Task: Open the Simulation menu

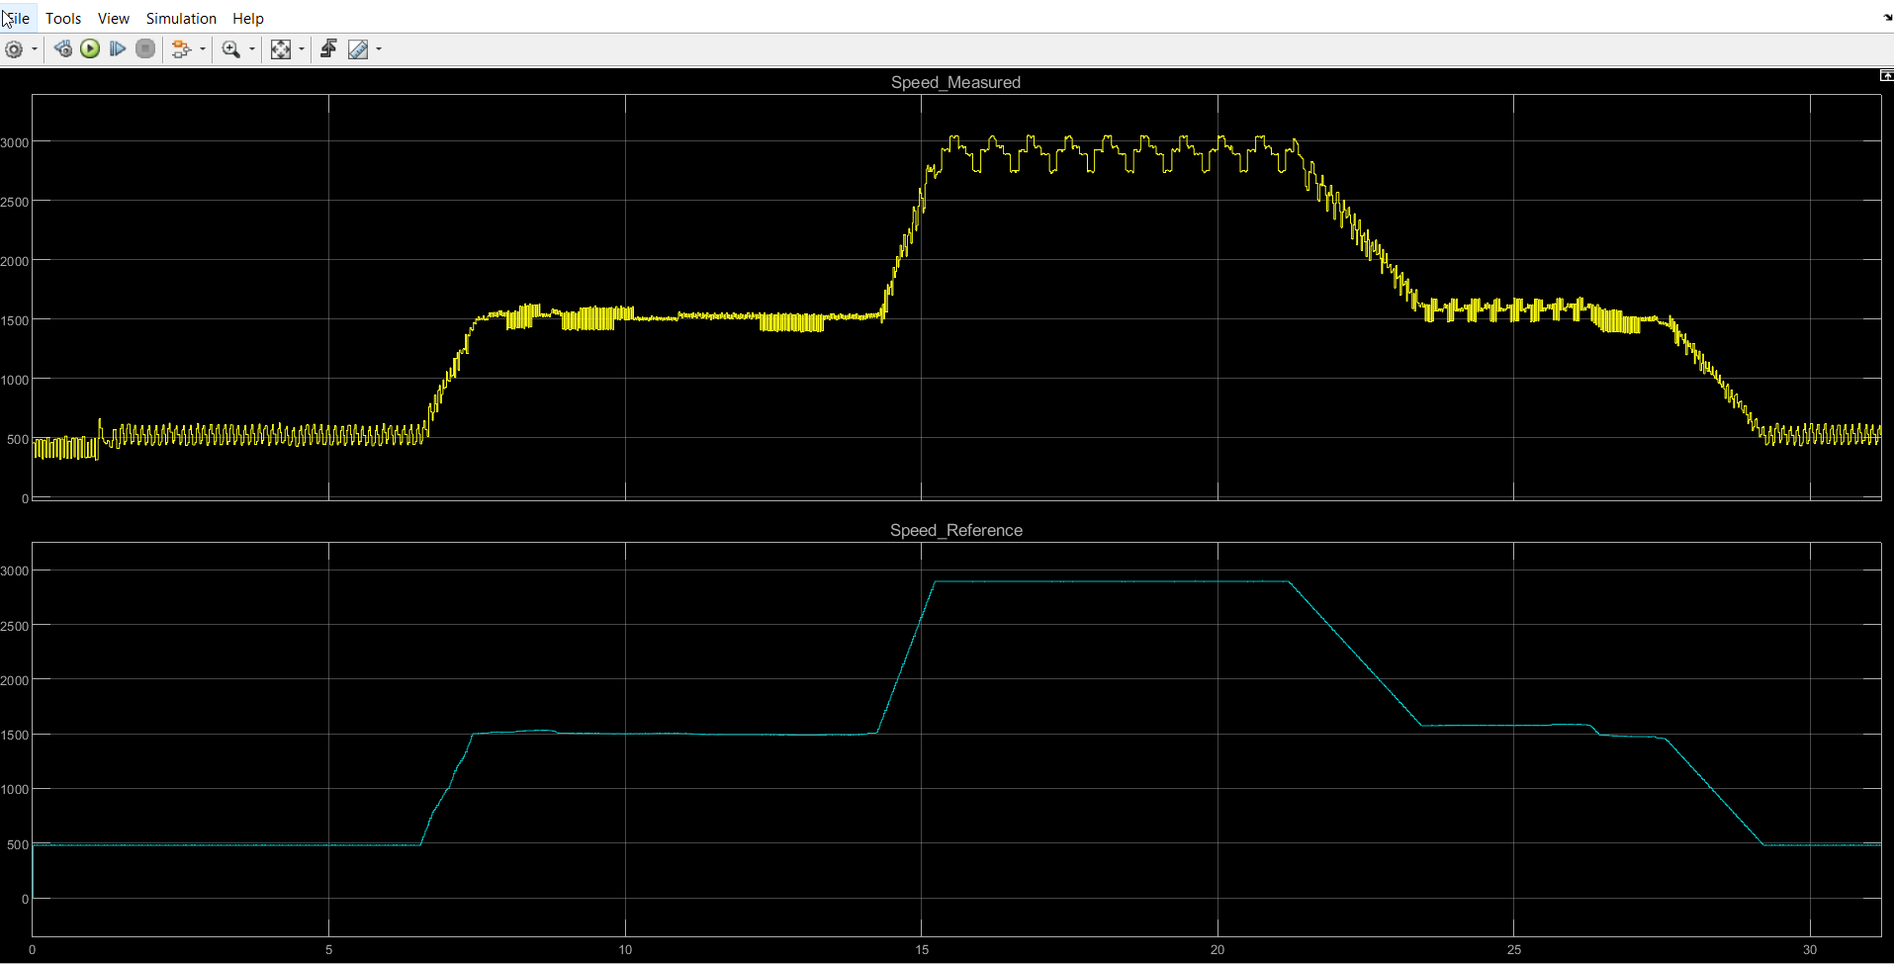Action: tap(181, 18)
